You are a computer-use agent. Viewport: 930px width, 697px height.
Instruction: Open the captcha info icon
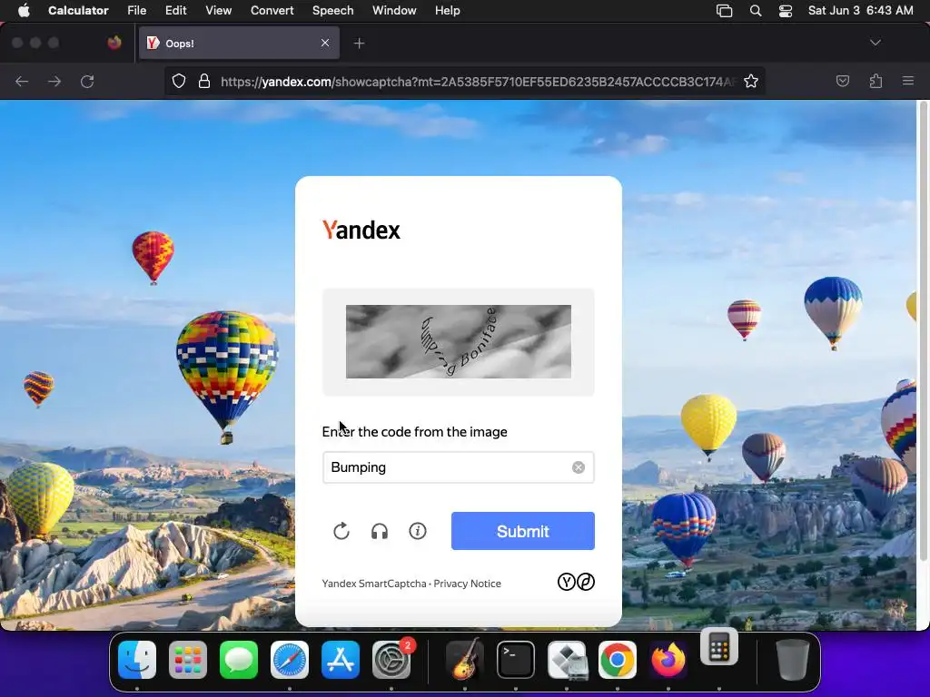418,531
